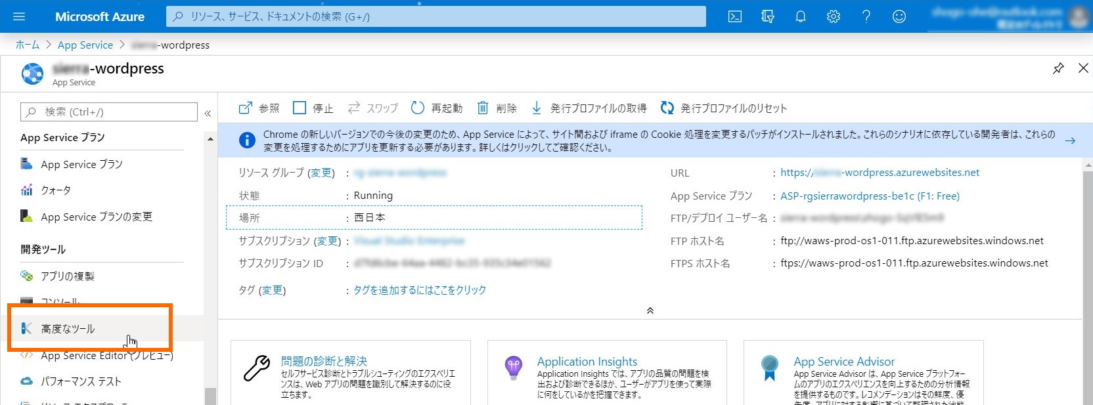Close the wordpress App Service blade
This screenshot has height=405, width=1093.
click(x=1083, y=68)
